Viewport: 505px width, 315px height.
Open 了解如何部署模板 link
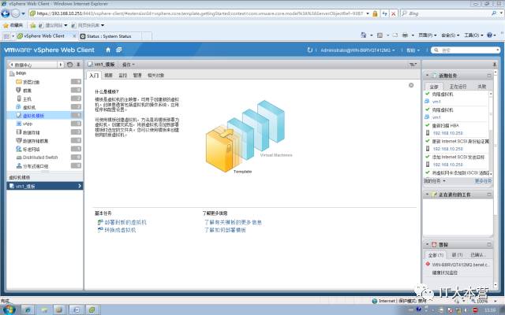225,230
